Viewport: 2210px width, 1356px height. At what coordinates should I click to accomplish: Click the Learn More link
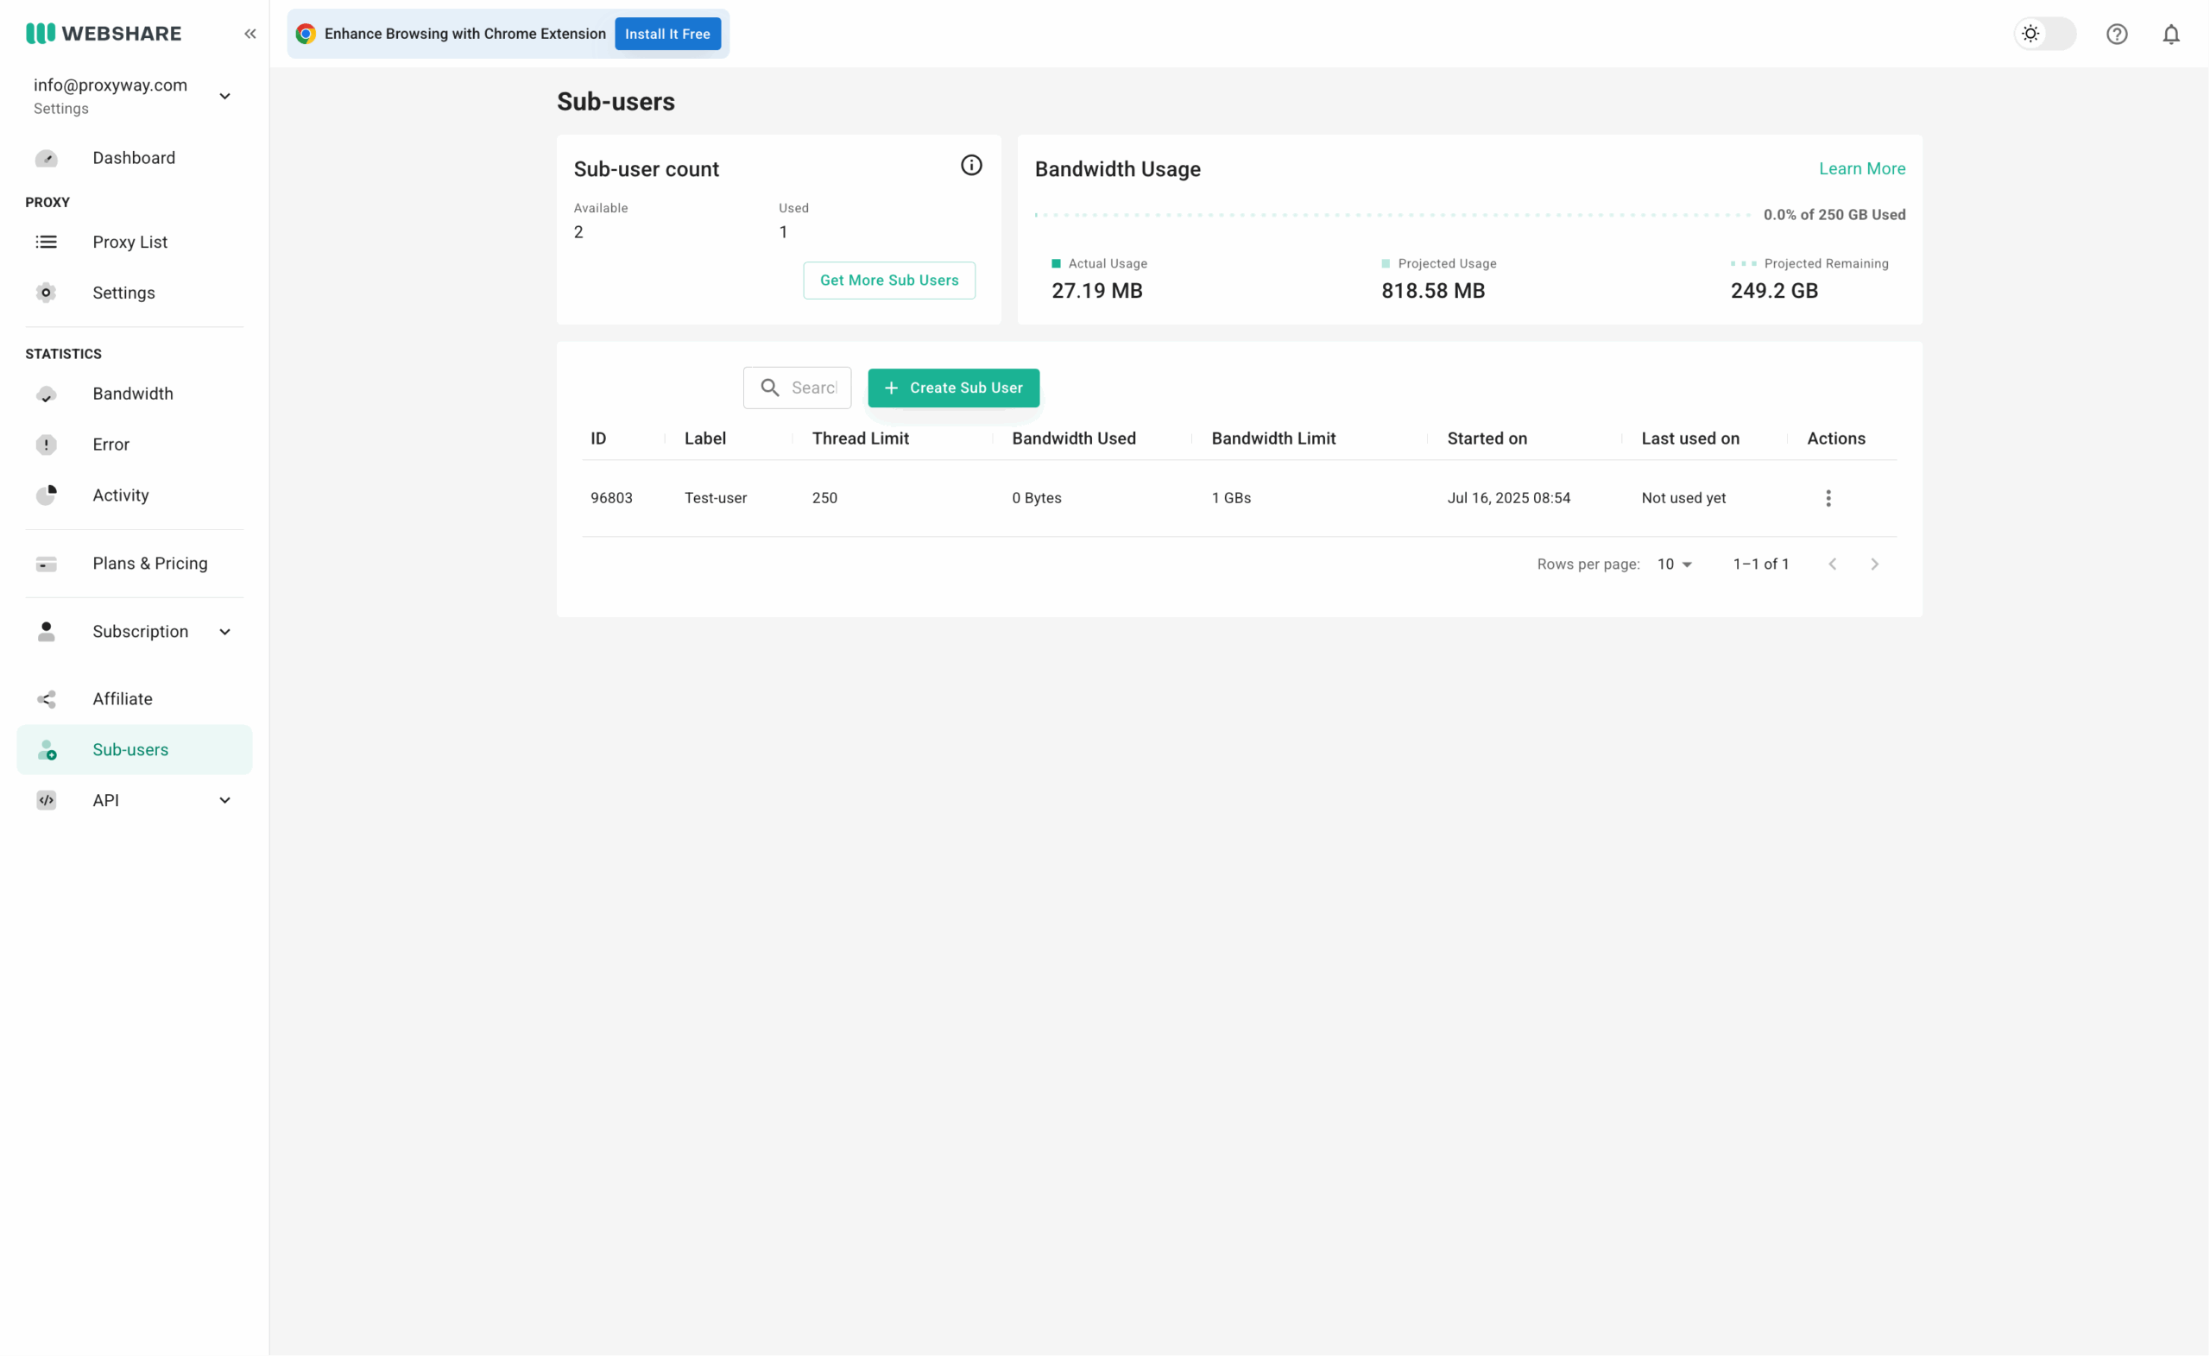[x=1862, y=168]
